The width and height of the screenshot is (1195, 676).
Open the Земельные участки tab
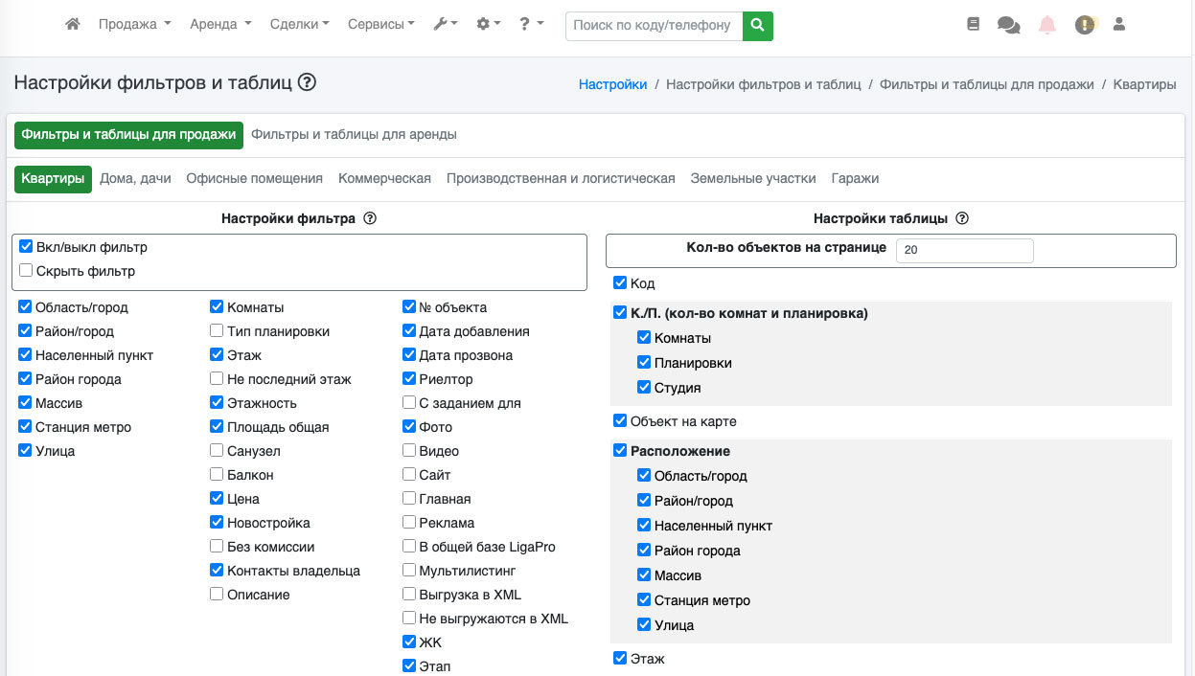[x=752, y=178]
